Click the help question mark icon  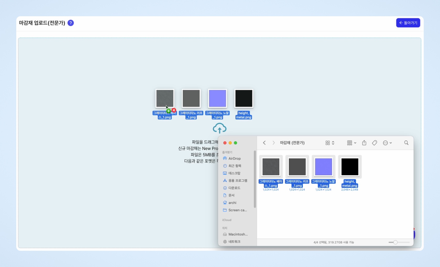click(x=71, y=23)
